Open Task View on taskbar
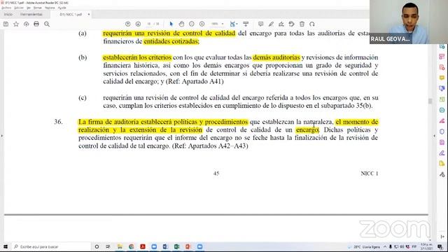The image size is (448, 252). (108, 246)
